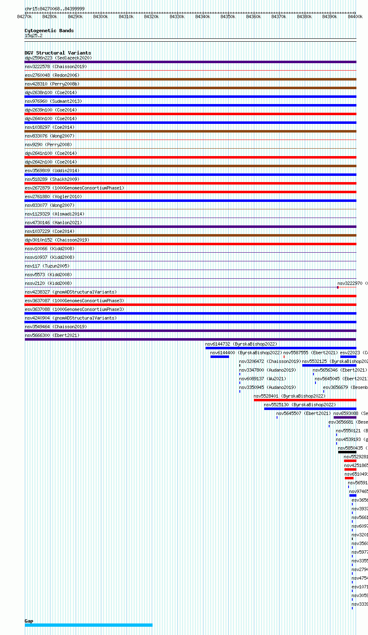This screenshot has height=635, width=368.
Task: Open nsv117 (Tuzun2005) entry
Action: [x=47, y=266]
